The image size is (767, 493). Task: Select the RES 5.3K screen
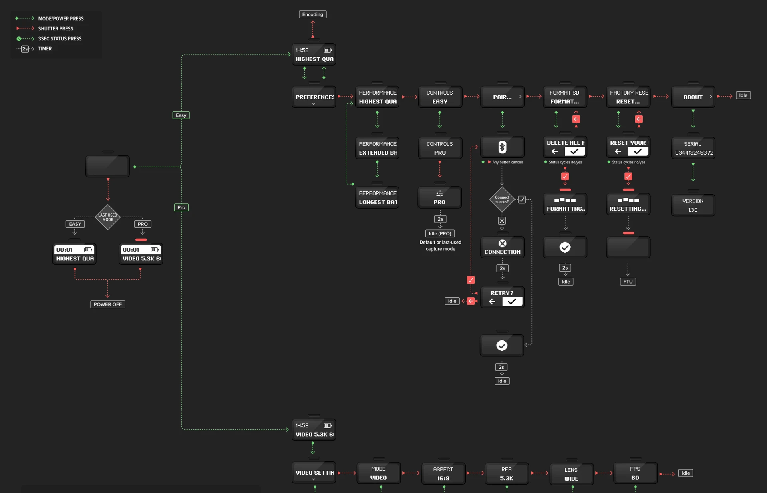[507, 474]
